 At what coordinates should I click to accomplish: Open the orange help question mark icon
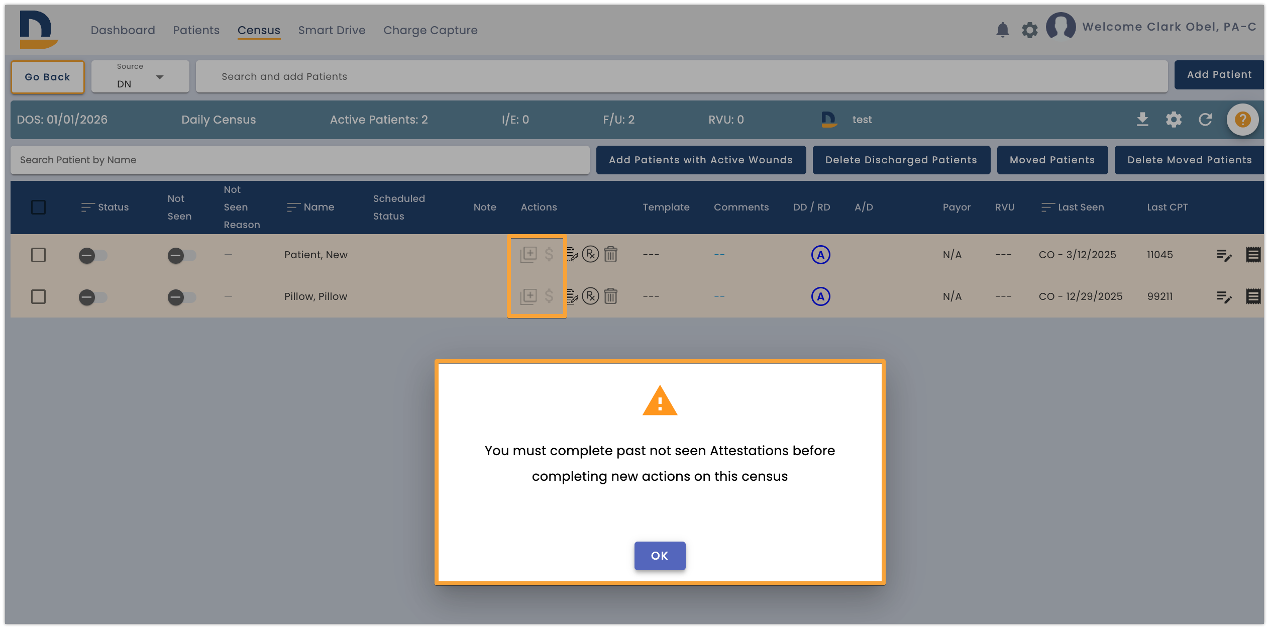(1242, 120)
